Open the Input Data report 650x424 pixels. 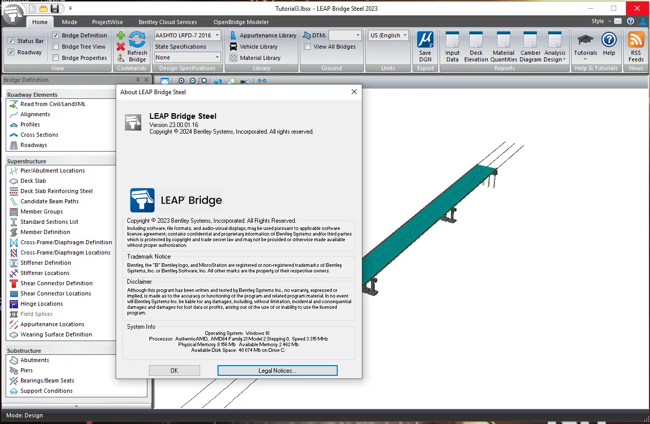pos(452,47)
